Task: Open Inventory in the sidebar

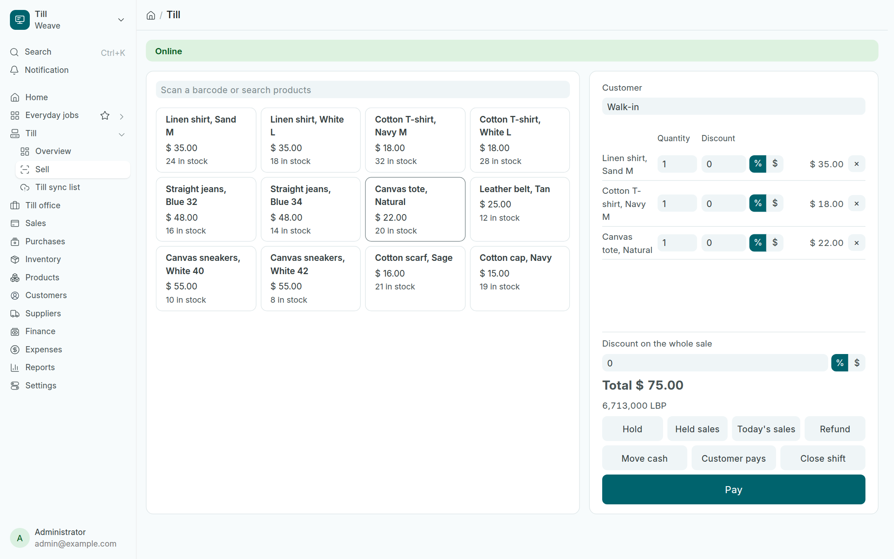Action: coord(68,259)
